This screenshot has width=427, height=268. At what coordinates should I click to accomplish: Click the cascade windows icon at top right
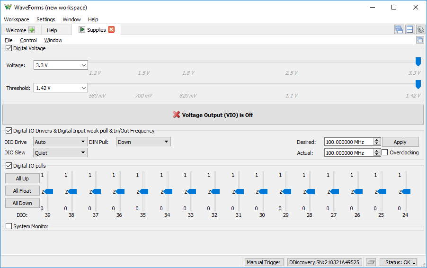[x=399, y=29]
